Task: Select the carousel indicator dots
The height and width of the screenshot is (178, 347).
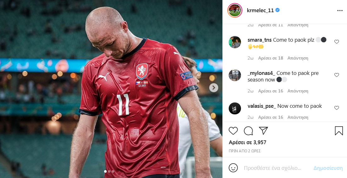Action: click(x=109, y=171)
